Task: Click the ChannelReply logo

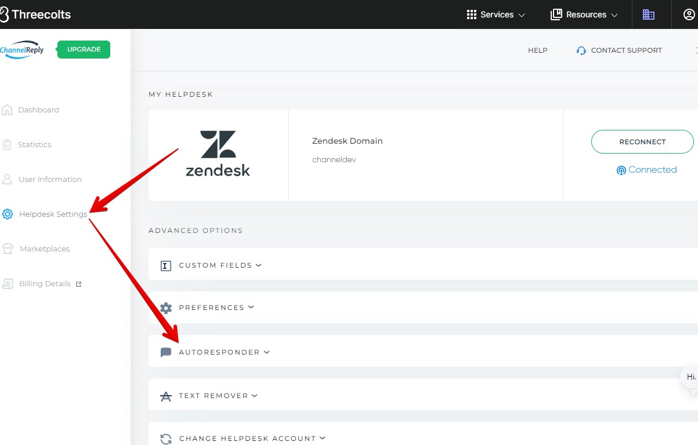Action: click(22, 49)
